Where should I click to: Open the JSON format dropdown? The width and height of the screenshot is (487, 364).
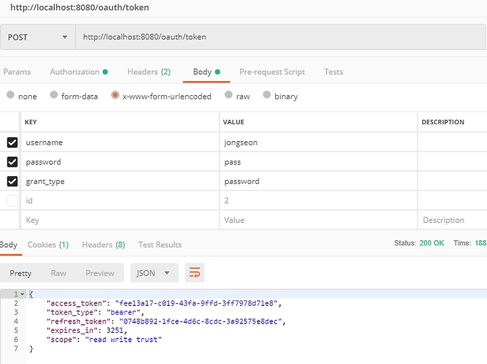coord(154,273)
